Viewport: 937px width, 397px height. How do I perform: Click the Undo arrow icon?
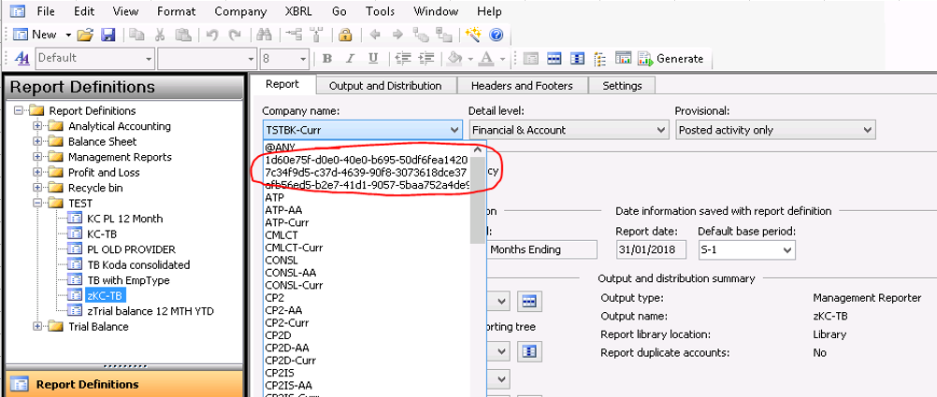211,35
